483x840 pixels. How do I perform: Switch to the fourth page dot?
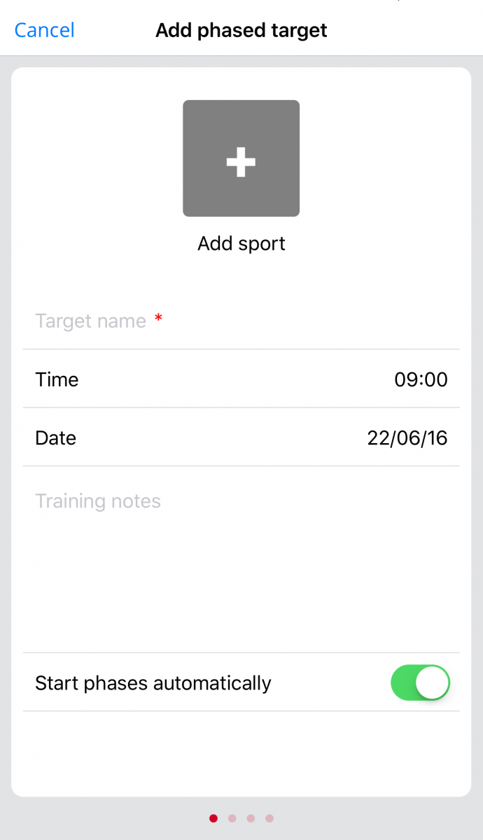(x=269, y=818)
